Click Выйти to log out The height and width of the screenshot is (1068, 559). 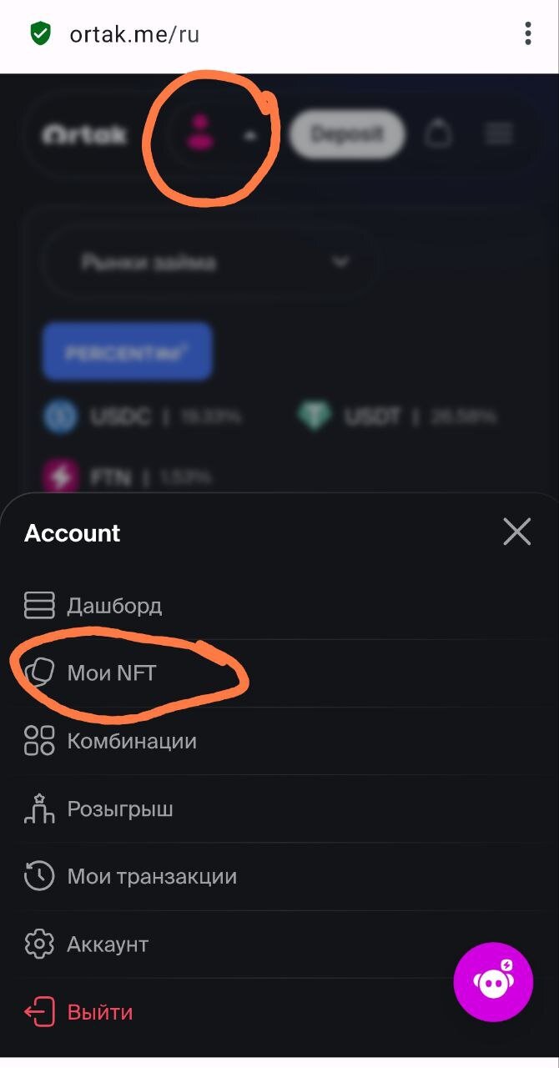tap(100, 1012)
